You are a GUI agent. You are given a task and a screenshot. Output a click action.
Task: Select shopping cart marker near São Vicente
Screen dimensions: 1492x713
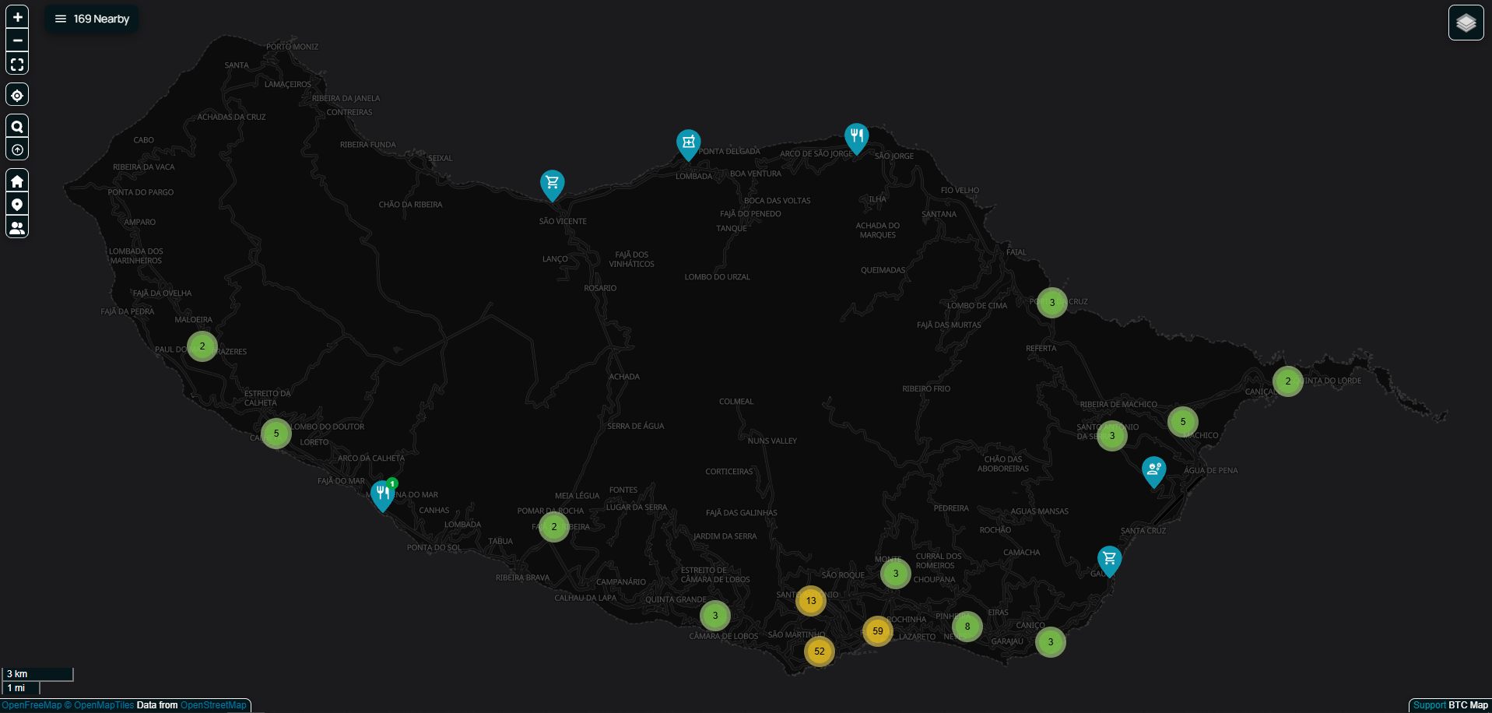[x=552, y=184]
